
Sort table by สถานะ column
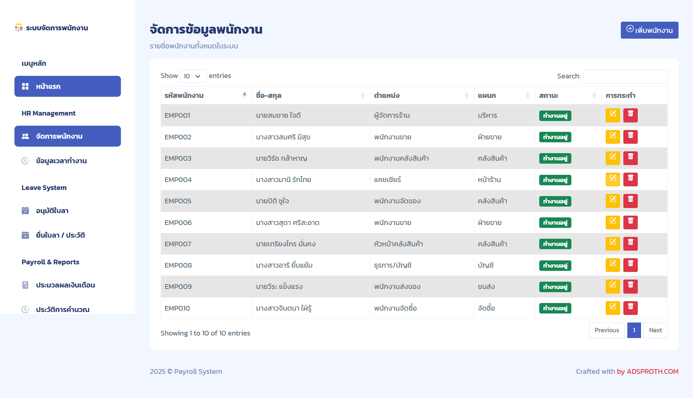pos(568,95)
